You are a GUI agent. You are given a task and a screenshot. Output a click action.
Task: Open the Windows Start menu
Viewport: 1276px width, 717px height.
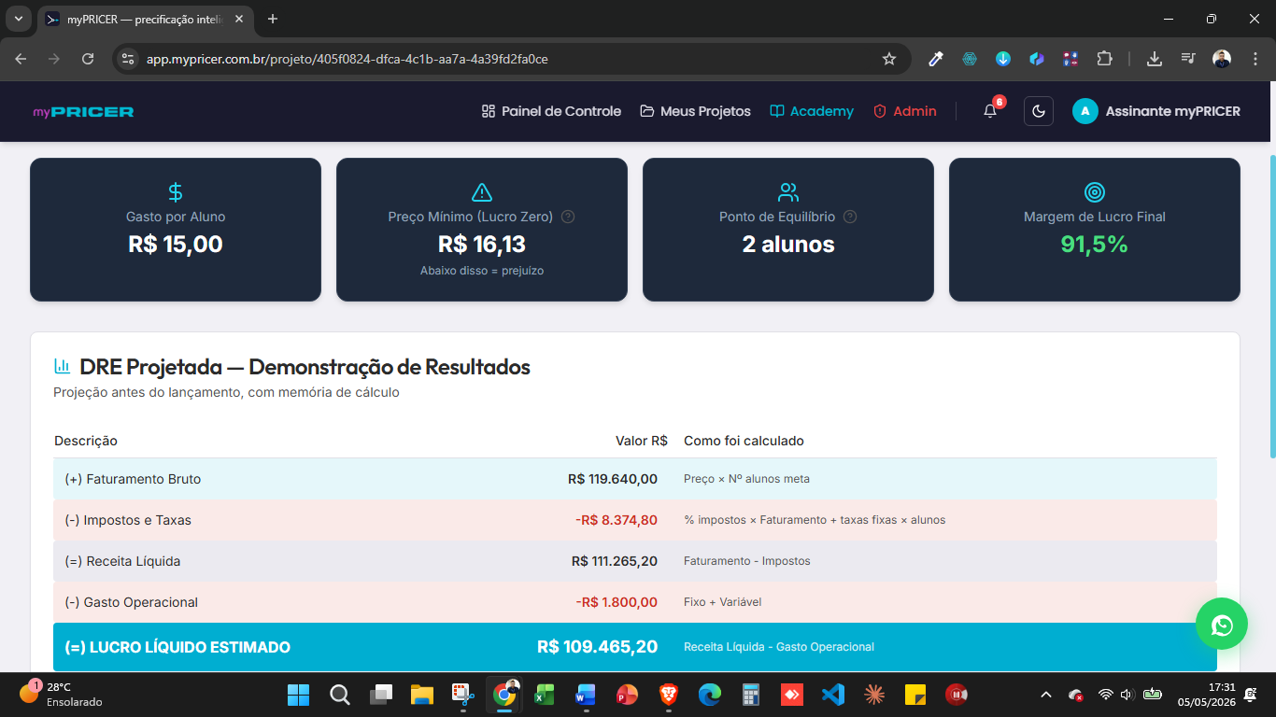298,695
